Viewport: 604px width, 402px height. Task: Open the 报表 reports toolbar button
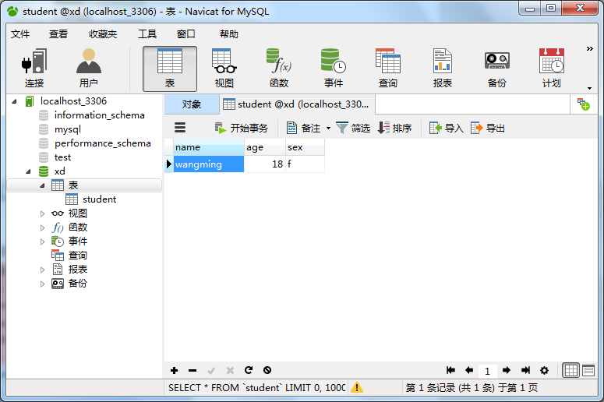[442, 69]
